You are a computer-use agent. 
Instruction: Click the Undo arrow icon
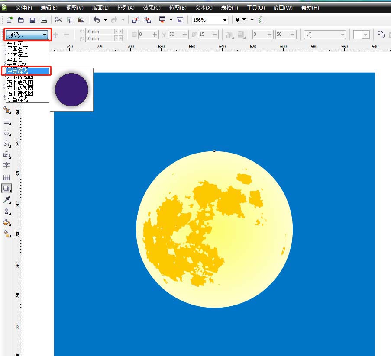pos(96,20)
